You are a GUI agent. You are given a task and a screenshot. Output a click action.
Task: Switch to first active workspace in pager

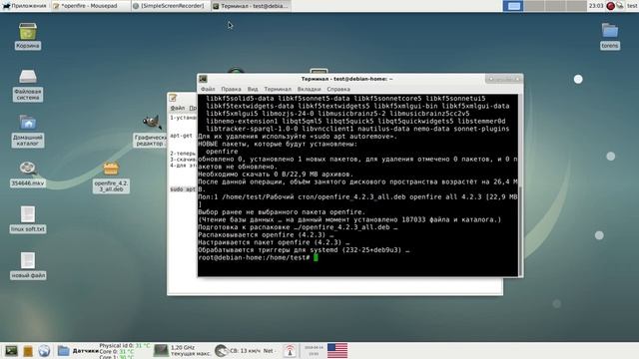click(x=513, y=6)
